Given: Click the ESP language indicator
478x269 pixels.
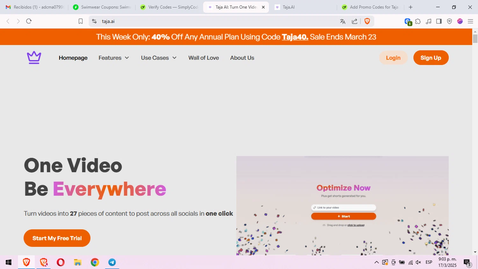Looking at the screenshot, I should pyautogui.click(x=429, y=262).
